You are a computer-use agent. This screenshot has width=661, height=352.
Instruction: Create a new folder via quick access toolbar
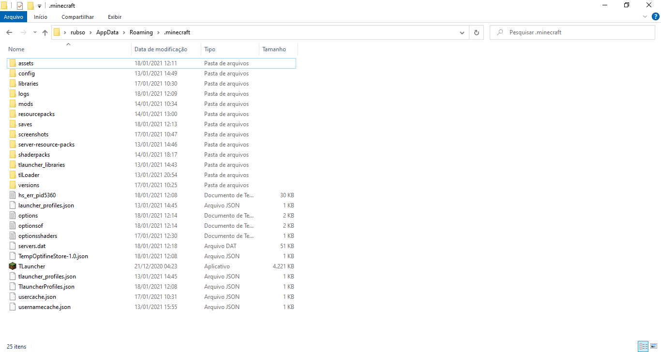30,6
